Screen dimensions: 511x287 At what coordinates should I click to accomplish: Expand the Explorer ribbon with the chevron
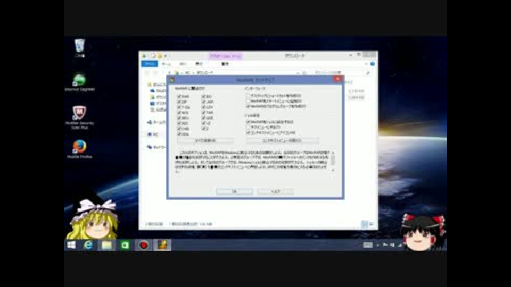(x=366, y=64)
